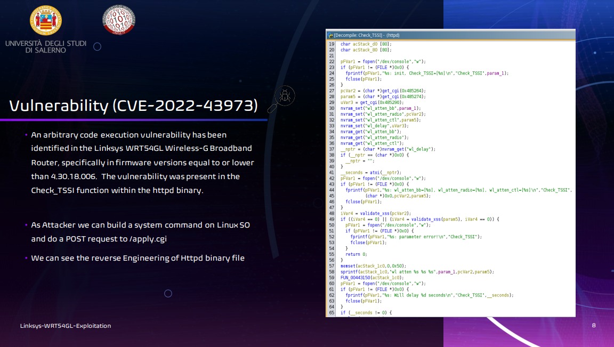Click the magnifying glass bug icon
Viewport: 614px width, 347px height.
tap(281, 99)
